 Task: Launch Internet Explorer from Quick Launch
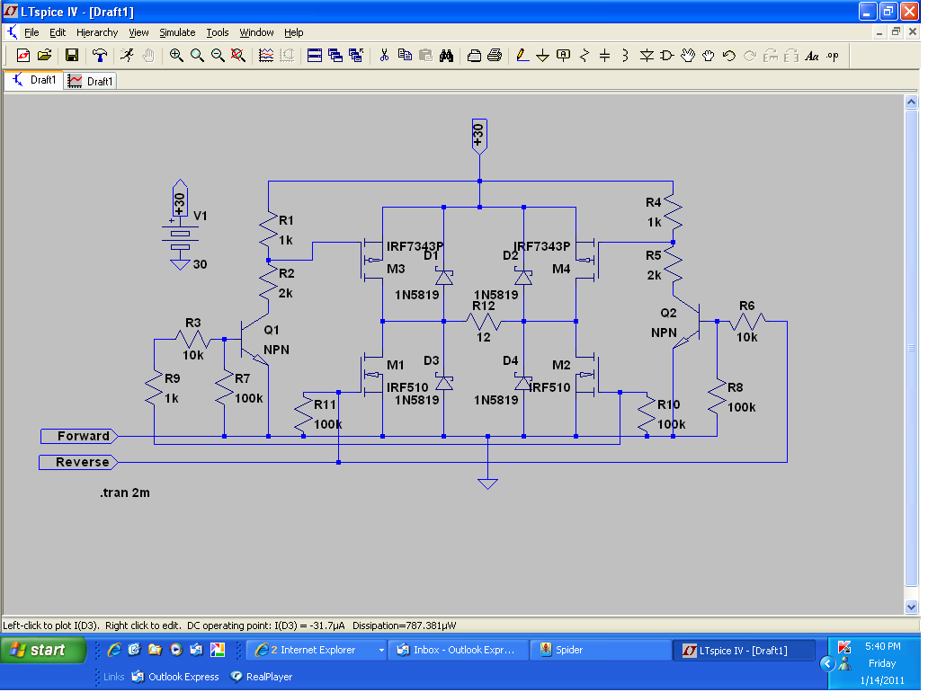tap(114, 650)
